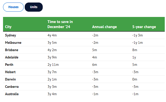
Task: Click Perth's 2y 11m time value
Action: pyautogui.click(x=53, y=65)
